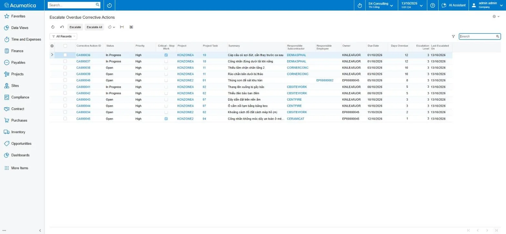Screen dimensions: 506x234
Task: Open the Favorites menu item
Action: [x=15, y=16]
